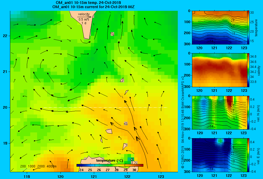Click the white dashed transect line at 20N
This screenshot has height=179, width=263.
point(105,107)
